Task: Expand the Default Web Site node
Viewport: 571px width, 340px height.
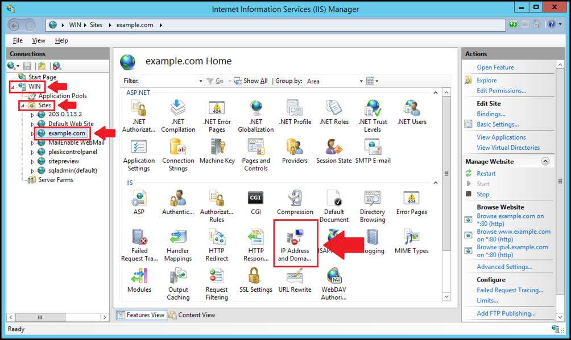Action: click(32, 124)
